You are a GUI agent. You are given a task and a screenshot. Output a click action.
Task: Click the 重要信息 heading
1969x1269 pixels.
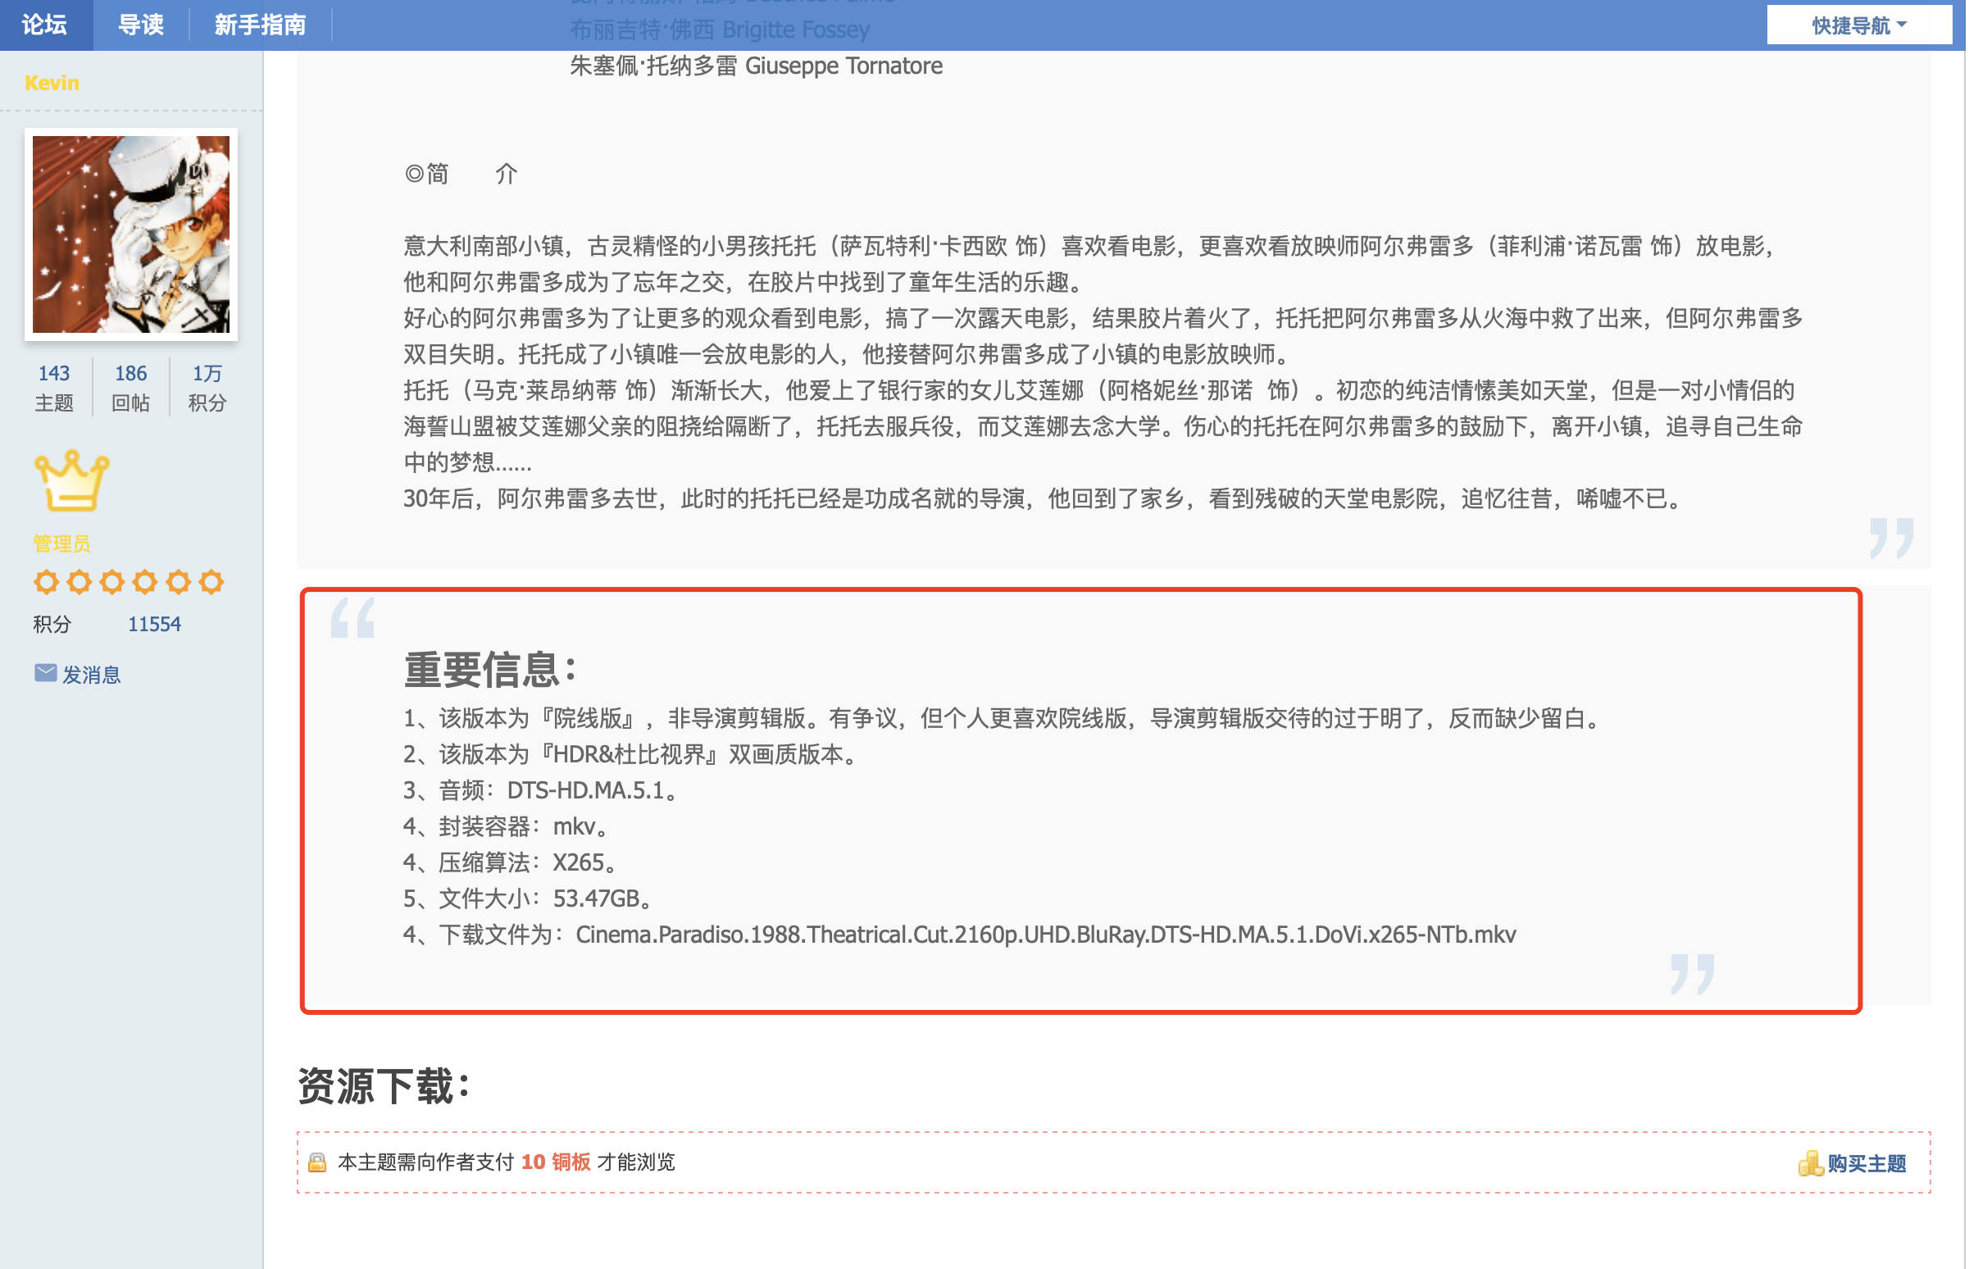click(492, 670)
